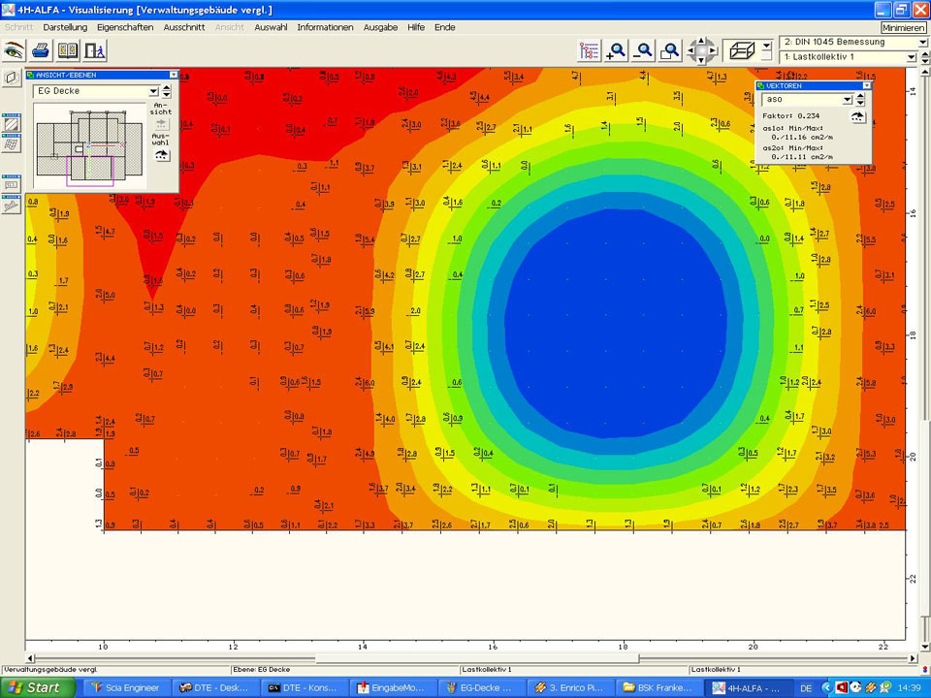
Task: Open the Informationen menu
Action: [325, 27]
